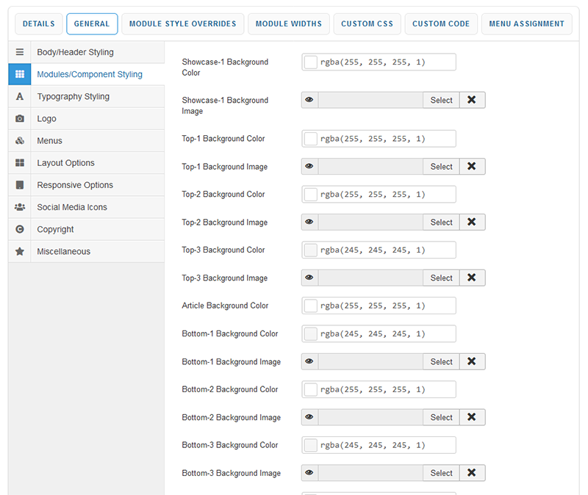Switch to the Module Style Overrides tab

182,24
